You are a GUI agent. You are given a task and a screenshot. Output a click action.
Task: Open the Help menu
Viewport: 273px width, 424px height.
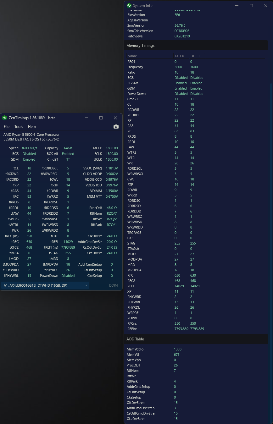(32, 127)
